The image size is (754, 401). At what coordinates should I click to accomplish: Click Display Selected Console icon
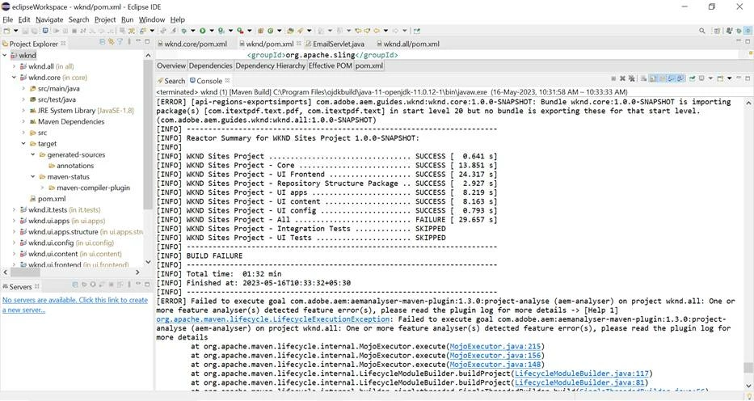point(701,78)
